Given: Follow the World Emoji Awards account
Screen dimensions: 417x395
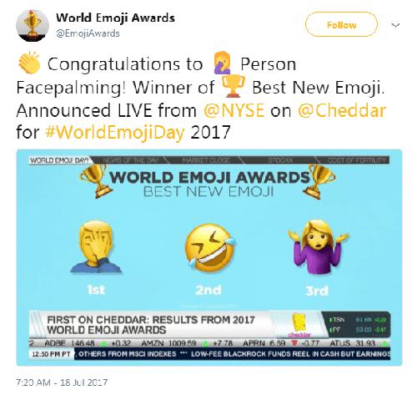Looking at the screenshot, I should 341,24.
